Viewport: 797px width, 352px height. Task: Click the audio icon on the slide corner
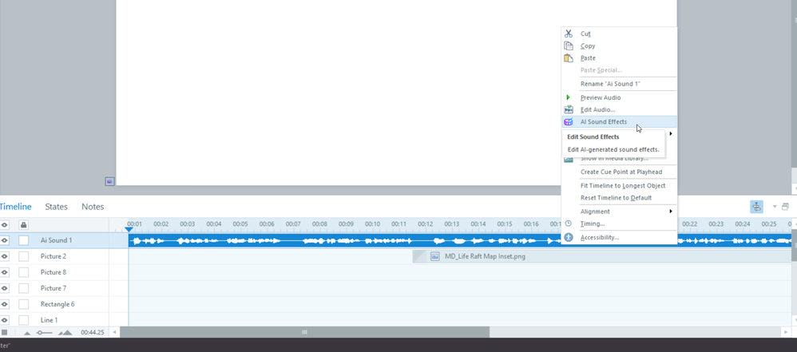[x=109, y=181]
